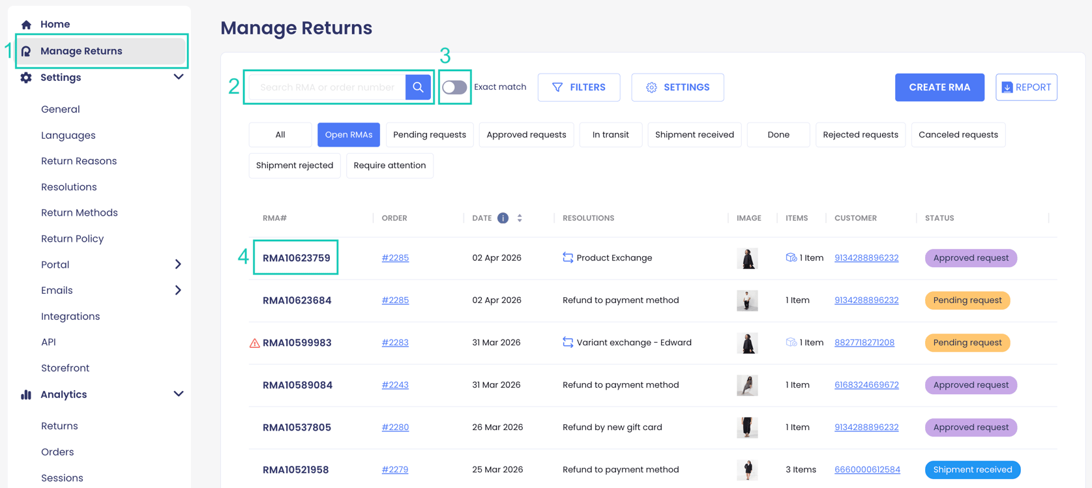The image size is (1092, 488).
Task: Click the Create RMA button
Action: click(x=939, y=87)
